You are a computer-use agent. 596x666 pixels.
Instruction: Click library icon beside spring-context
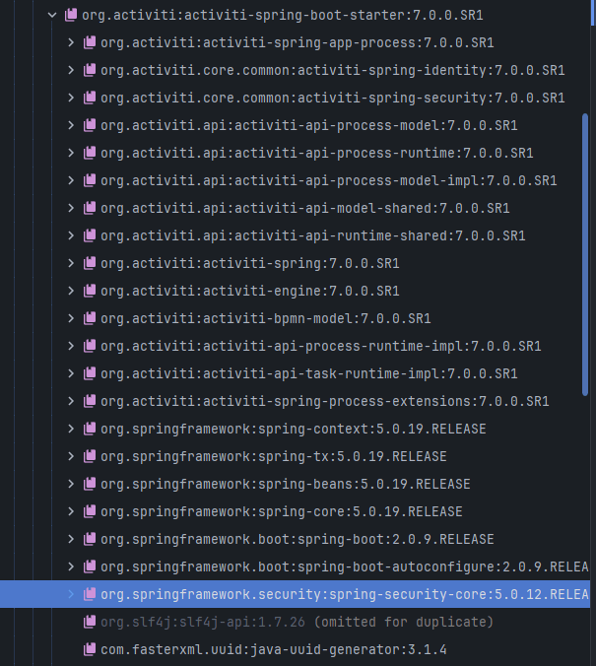90,430
